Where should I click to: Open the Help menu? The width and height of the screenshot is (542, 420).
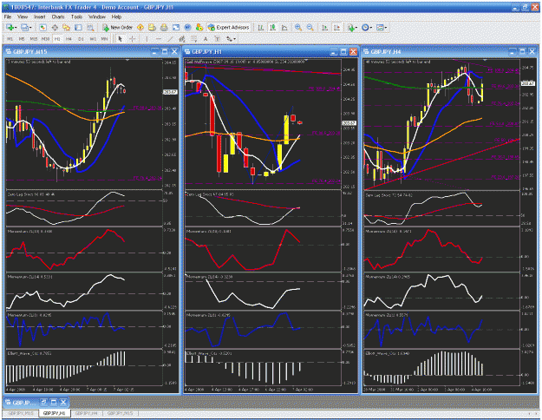[x=116, y=16]
